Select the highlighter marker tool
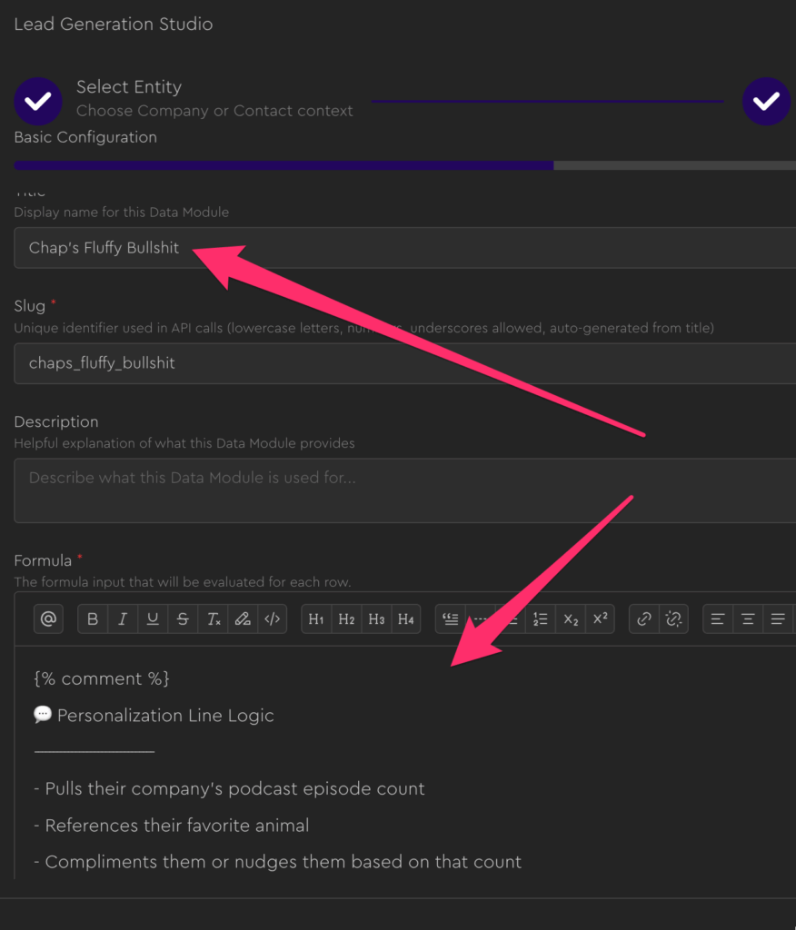Viewport: 796px width, 930px height. coord(243,619)
